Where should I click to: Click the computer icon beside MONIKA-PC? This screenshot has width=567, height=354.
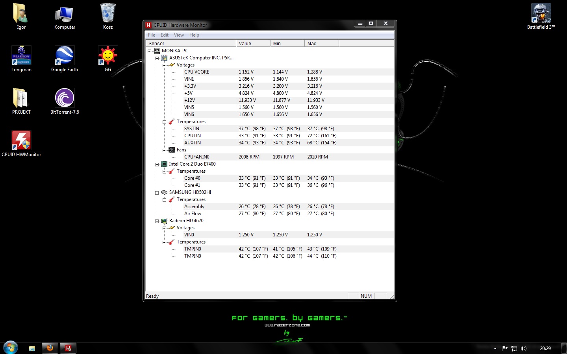click(x=157, y=51)
